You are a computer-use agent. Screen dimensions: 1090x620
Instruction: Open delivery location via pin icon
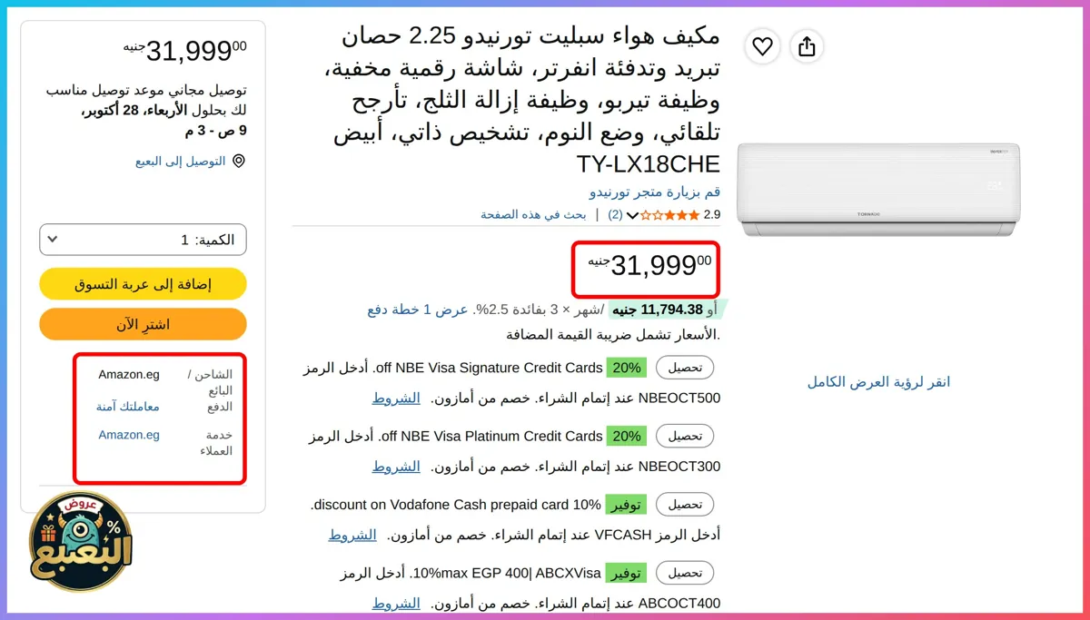[x=239, y=162]
